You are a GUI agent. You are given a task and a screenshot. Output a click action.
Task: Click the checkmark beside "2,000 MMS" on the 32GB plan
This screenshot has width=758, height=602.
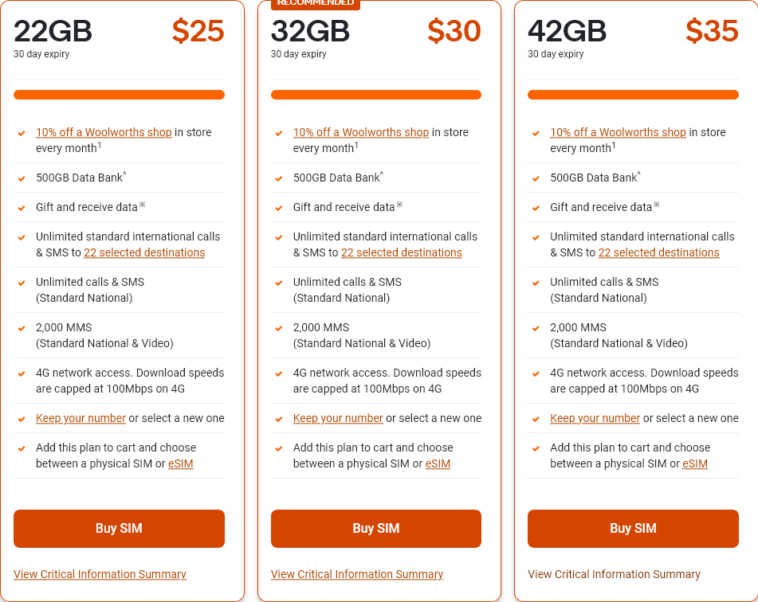[278, 327]
